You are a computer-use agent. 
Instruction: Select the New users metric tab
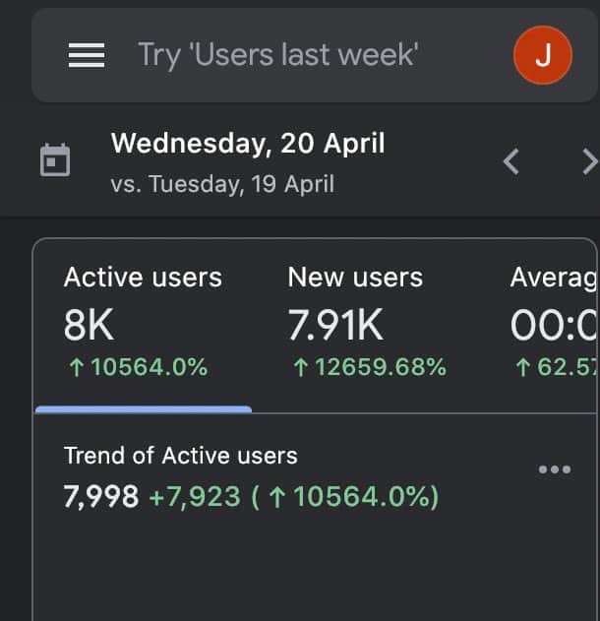[367, 323]
